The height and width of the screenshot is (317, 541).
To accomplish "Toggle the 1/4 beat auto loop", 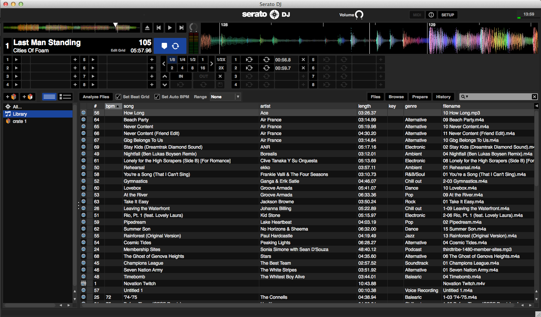I will point(183,60).
